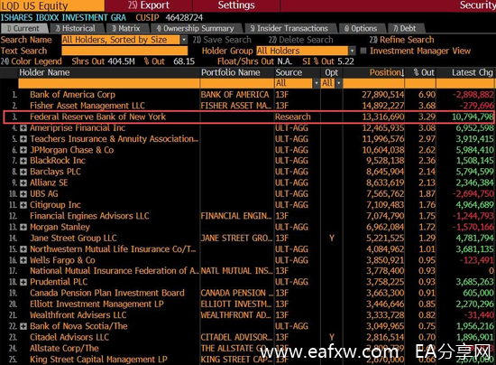This screenshot has height=365, width=496.
Task: Open the Opt filter dropdown
Action: [x=339, y=83]
